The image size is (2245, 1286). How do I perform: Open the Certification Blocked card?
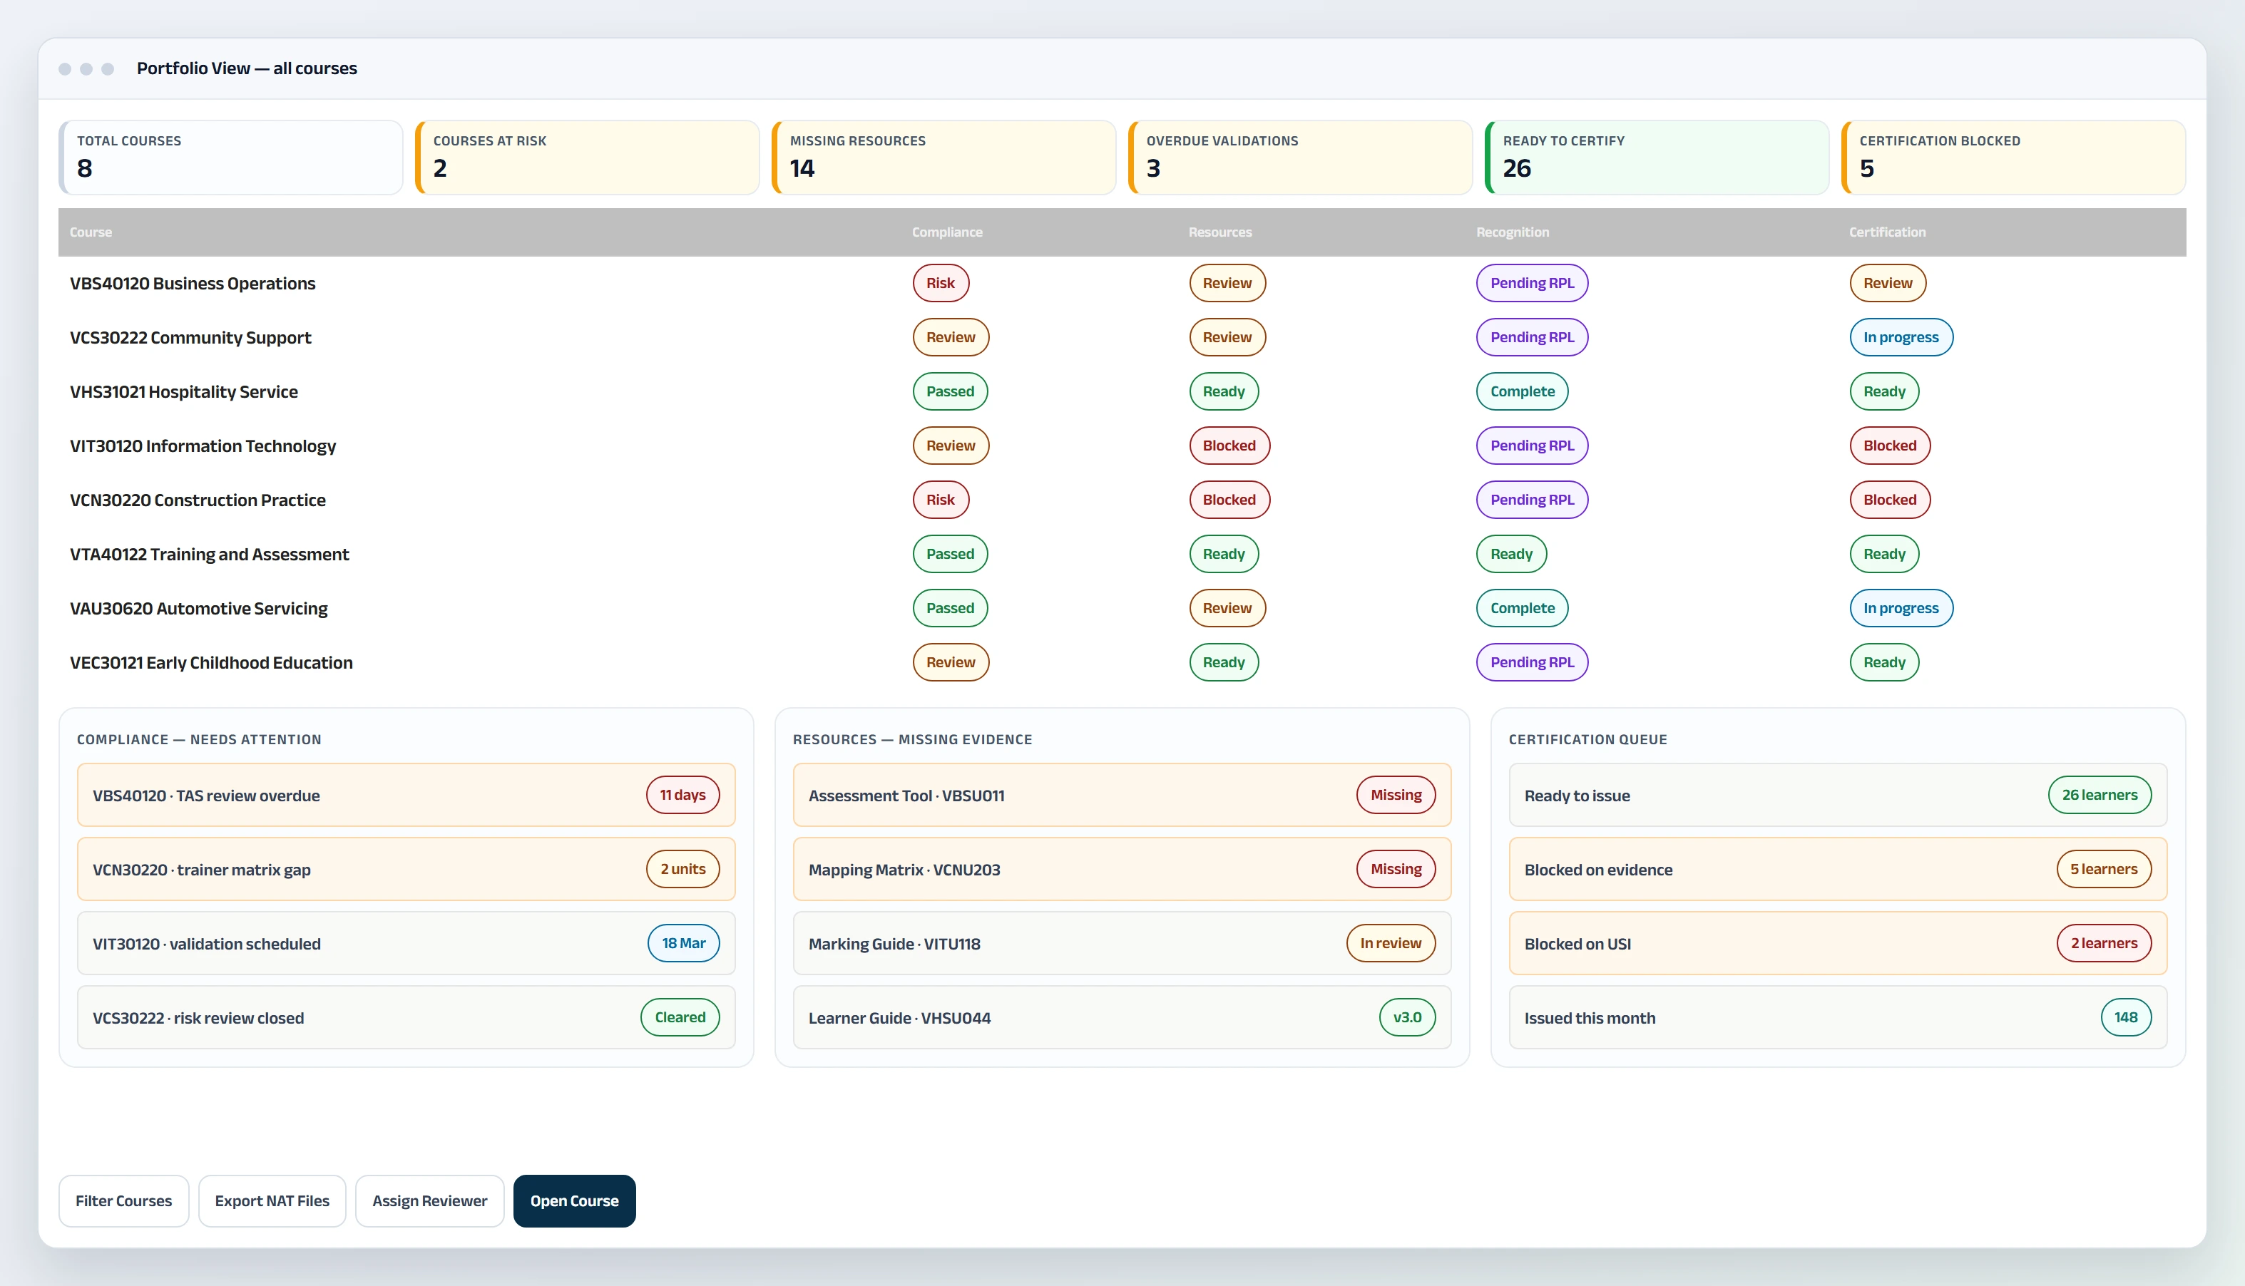(2013, 158)
